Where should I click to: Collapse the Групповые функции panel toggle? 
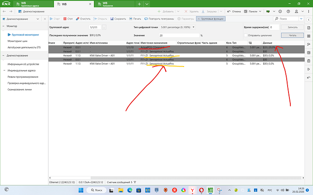tap(210, 19)
